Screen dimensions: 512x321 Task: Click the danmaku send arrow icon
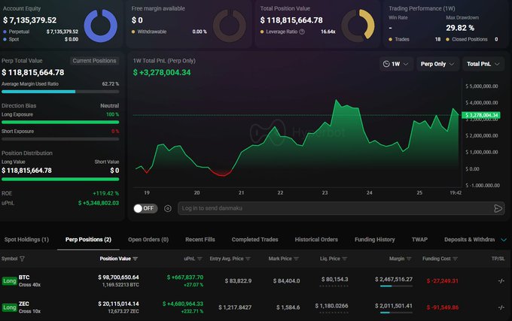[x=498, y=208]
